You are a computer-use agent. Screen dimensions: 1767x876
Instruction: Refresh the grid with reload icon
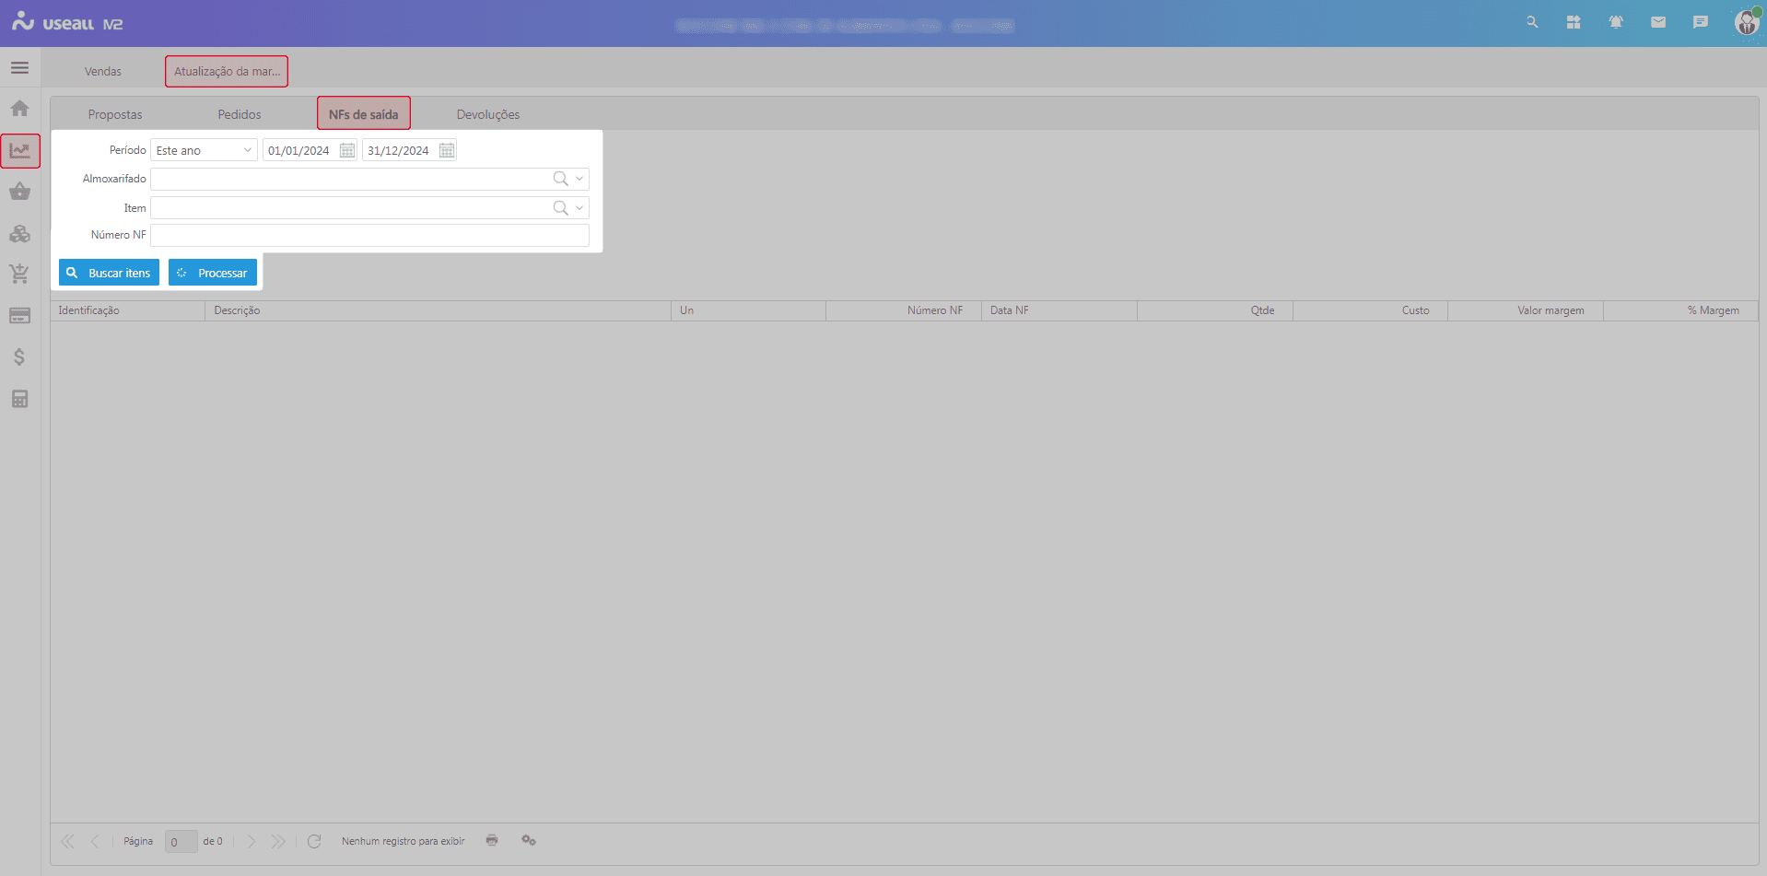(314, 841)
